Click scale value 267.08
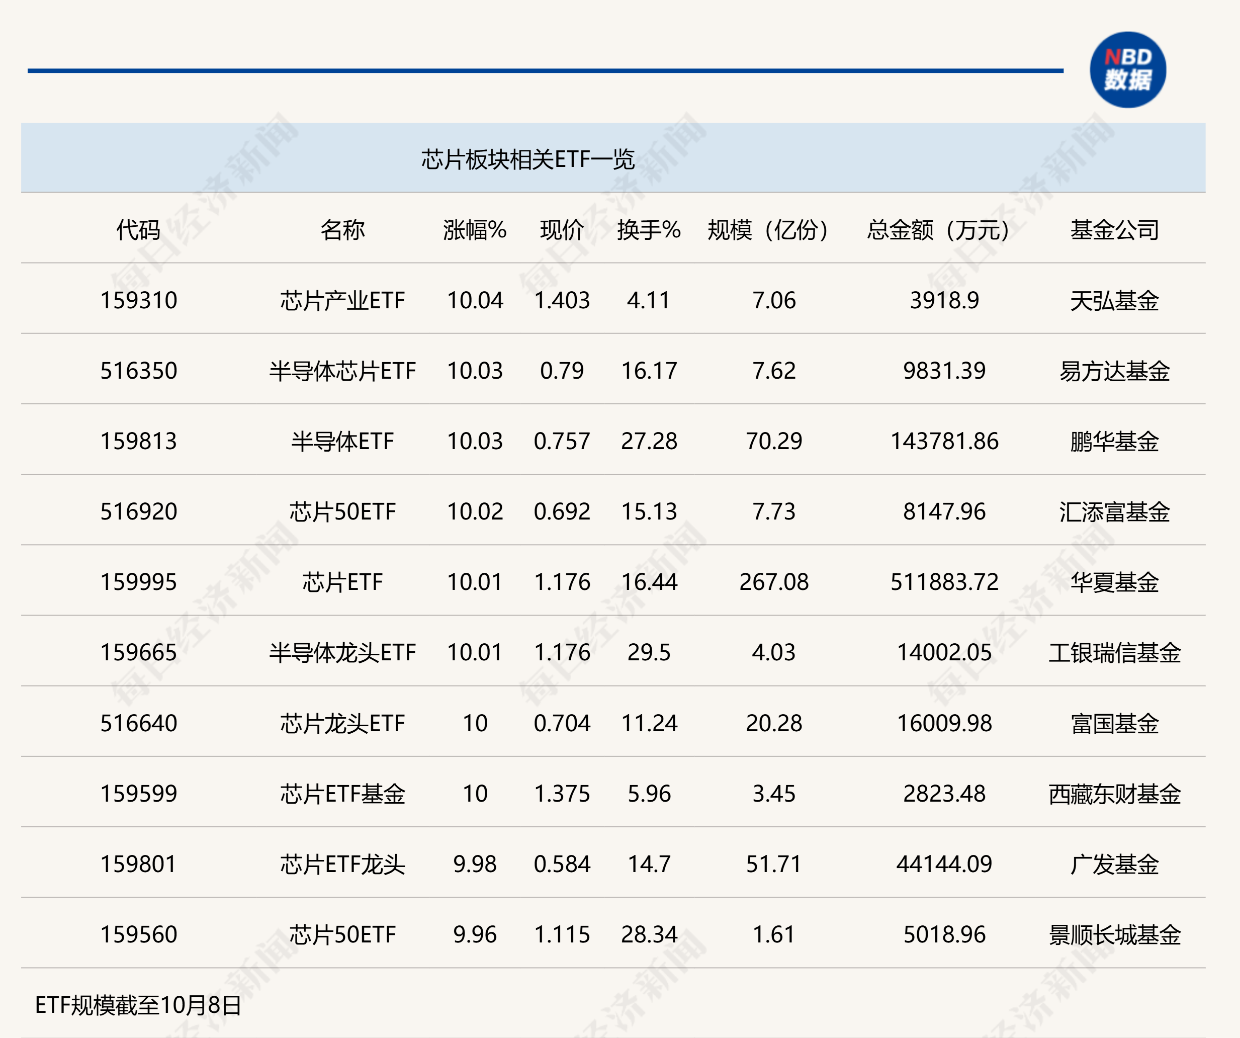 tap(773, 581)
